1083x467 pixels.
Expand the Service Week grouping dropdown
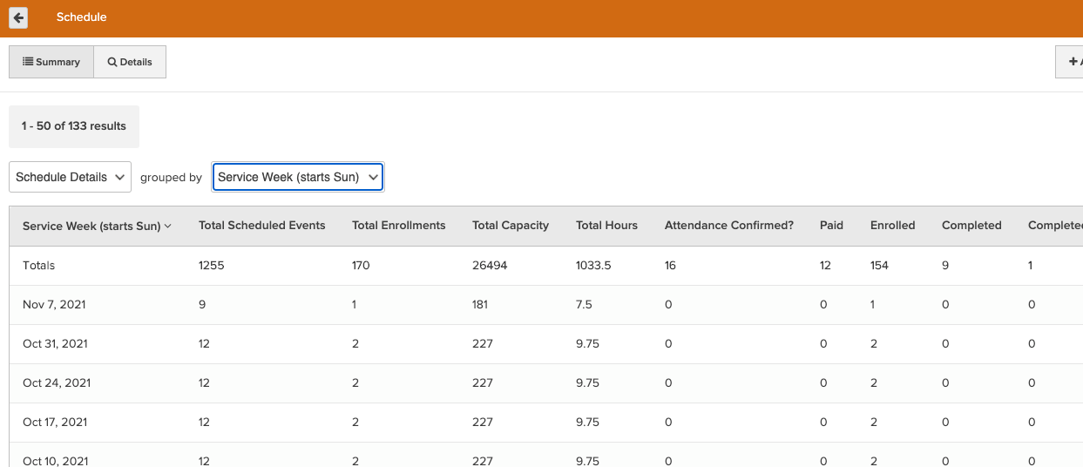[x=297, y=177]
